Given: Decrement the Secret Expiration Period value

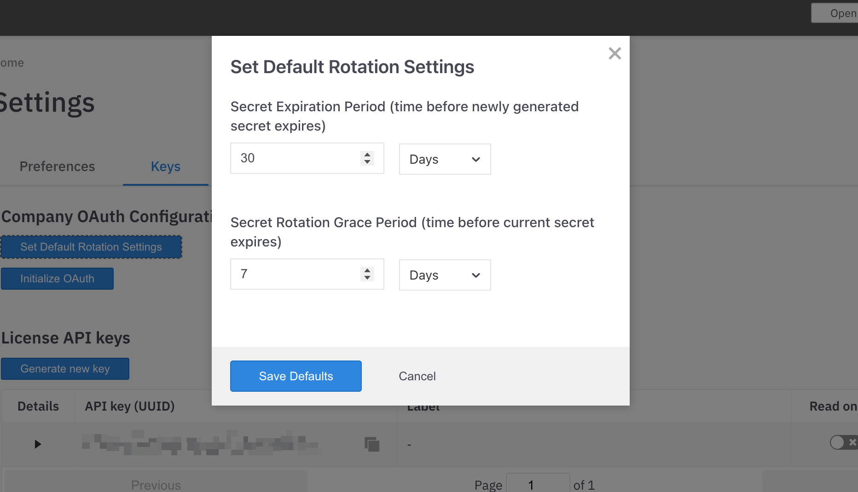Looking at the screenshot, I should [367, 162].
